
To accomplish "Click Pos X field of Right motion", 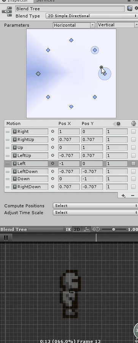I will point(69,131).
